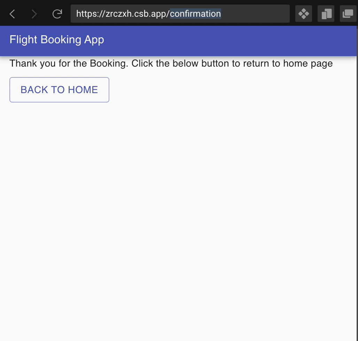Select the highlighted confirmation text in the URL
Image resolution: width=358 pixels, height=341 pixels.
(195, 14)
